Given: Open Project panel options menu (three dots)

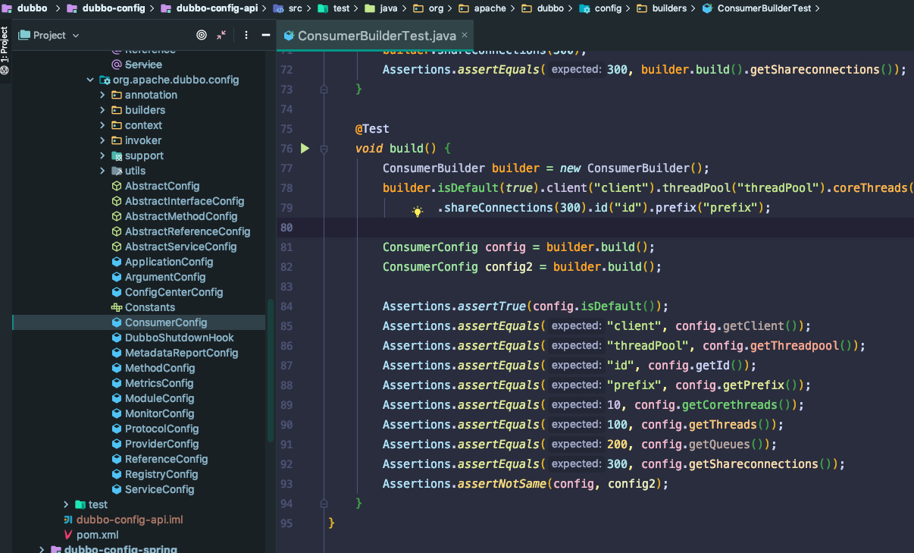Looking at the screenshot, I should click(246, 35).
